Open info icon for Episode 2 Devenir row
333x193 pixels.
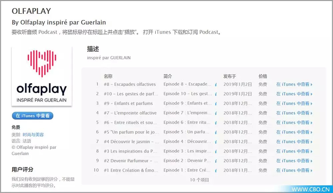pos(216,161)
